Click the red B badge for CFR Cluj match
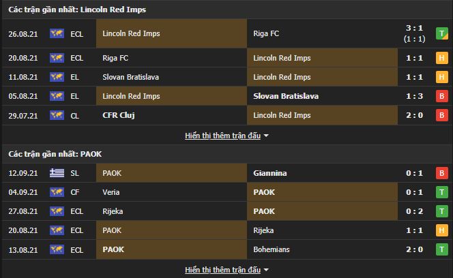This screenshot has width=453, height=278. coord(441,115)
